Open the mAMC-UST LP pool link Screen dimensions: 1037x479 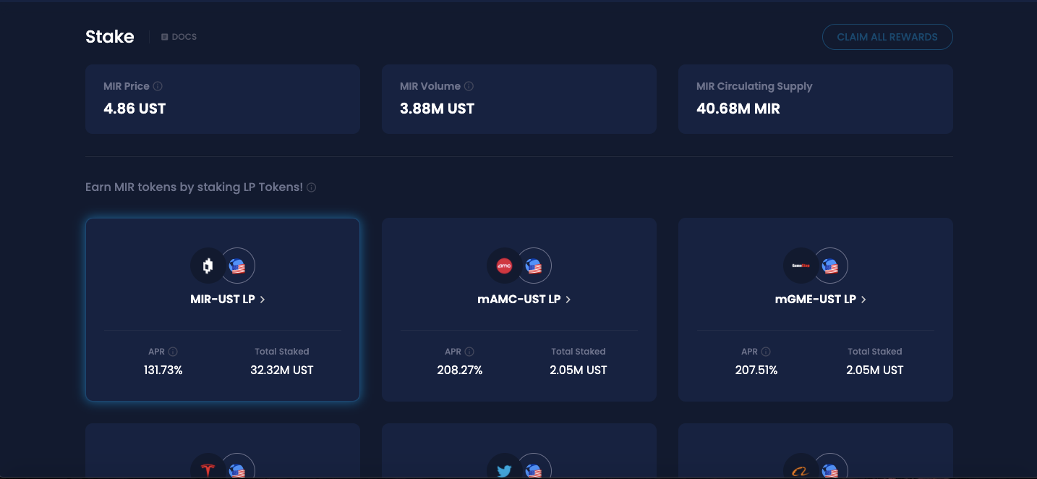click(x=524, y=299)
